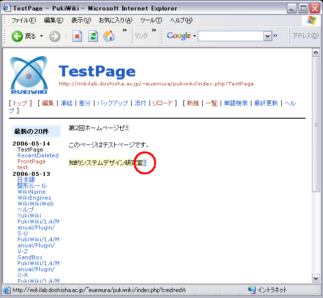Click the grey Forward arrow button
This screenshot has width=323, height=298.
(55, 36)
